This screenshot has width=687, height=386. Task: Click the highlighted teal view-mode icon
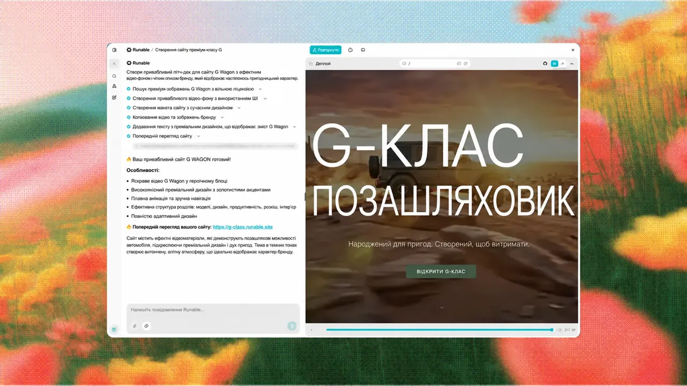tap(554, 63)
